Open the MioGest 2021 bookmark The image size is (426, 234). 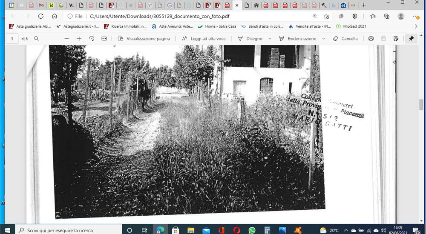pos(351,26)
